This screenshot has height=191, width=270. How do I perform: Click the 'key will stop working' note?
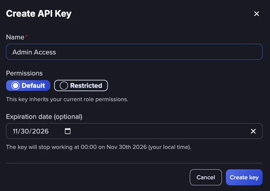99,147
